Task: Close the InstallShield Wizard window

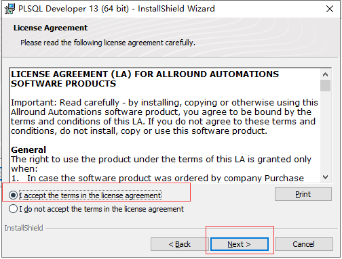Action: pyautogui.click(x=330, y=9)
